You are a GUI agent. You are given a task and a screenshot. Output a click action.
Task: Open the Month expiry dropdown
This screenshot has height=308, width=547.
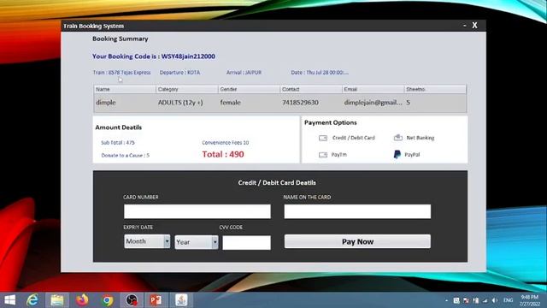click(147, 241)
